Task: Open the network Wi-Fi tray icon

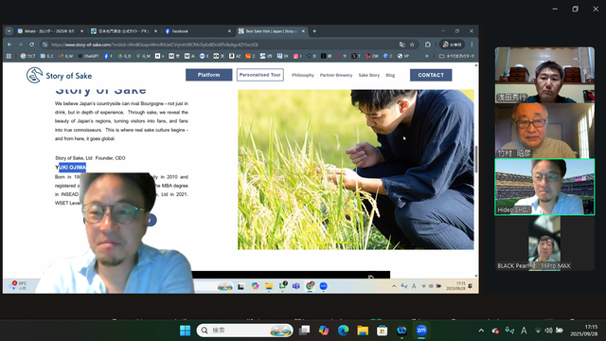Action: click(538, 331)
